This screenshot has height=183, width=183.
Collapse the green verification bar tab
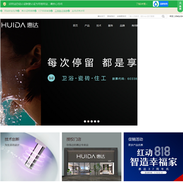point(180,6)
